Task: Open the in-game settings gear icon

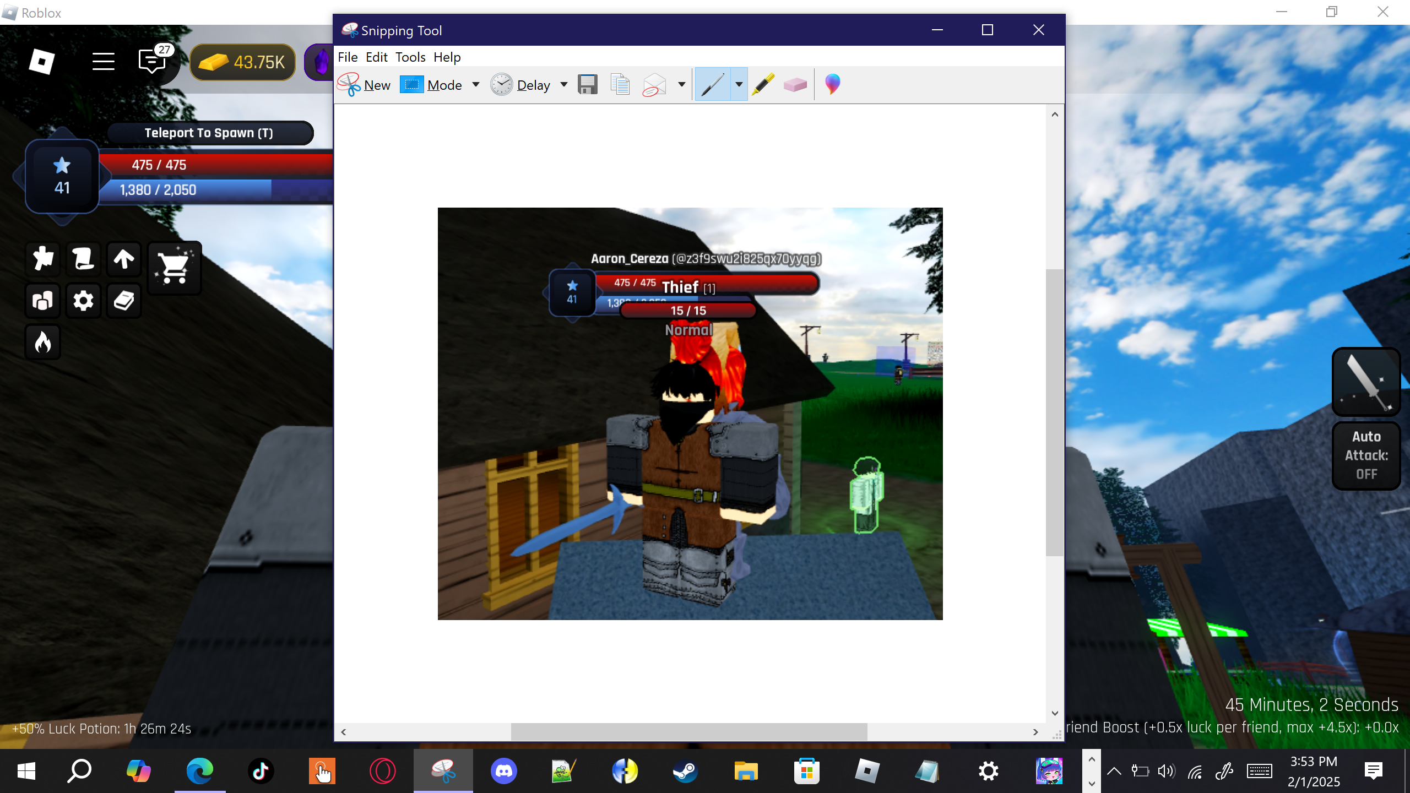Action: coord(83,301)
